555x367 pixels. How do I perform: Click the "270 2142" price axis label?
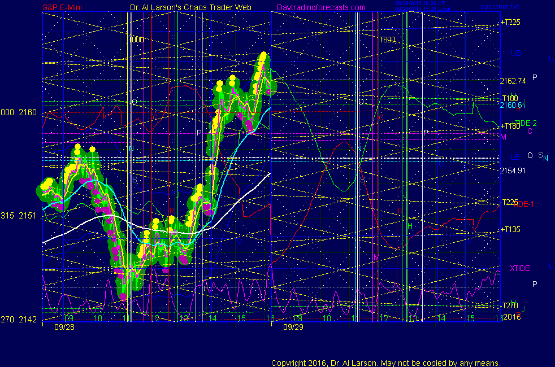click(x=19, y=320)
